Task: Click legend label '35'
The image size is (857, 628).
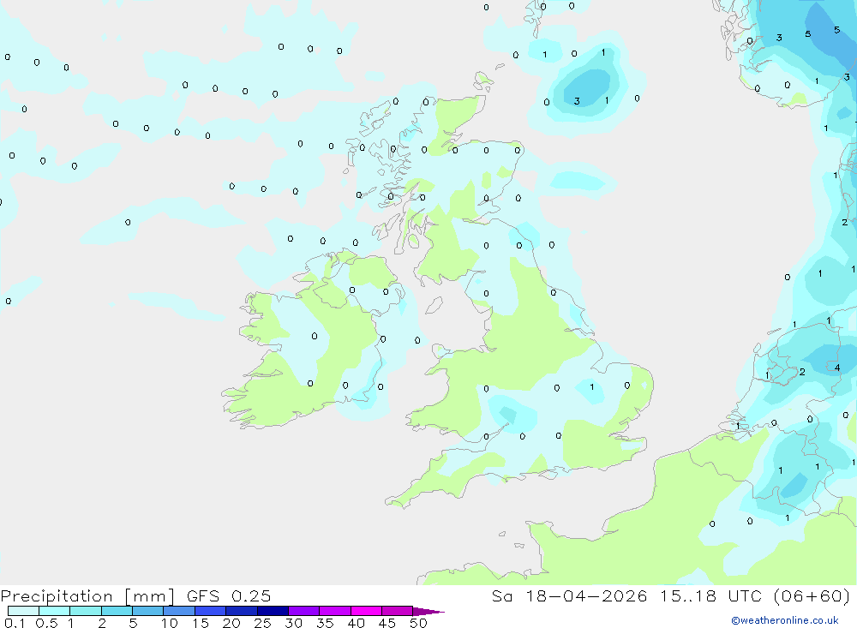Action: [325, 623]
